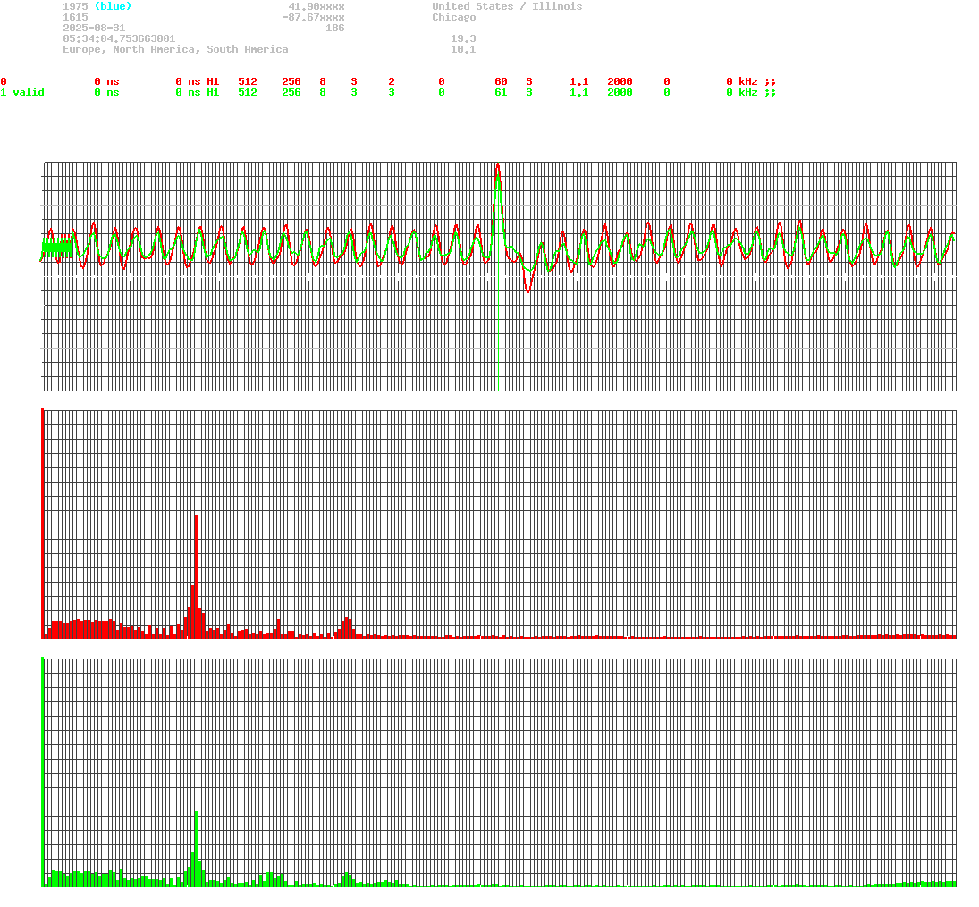The width and height of the screenshot is (979, 907).
Task: Click the tallest peak in red spectrum chart
Action: [x=196, y=575]
